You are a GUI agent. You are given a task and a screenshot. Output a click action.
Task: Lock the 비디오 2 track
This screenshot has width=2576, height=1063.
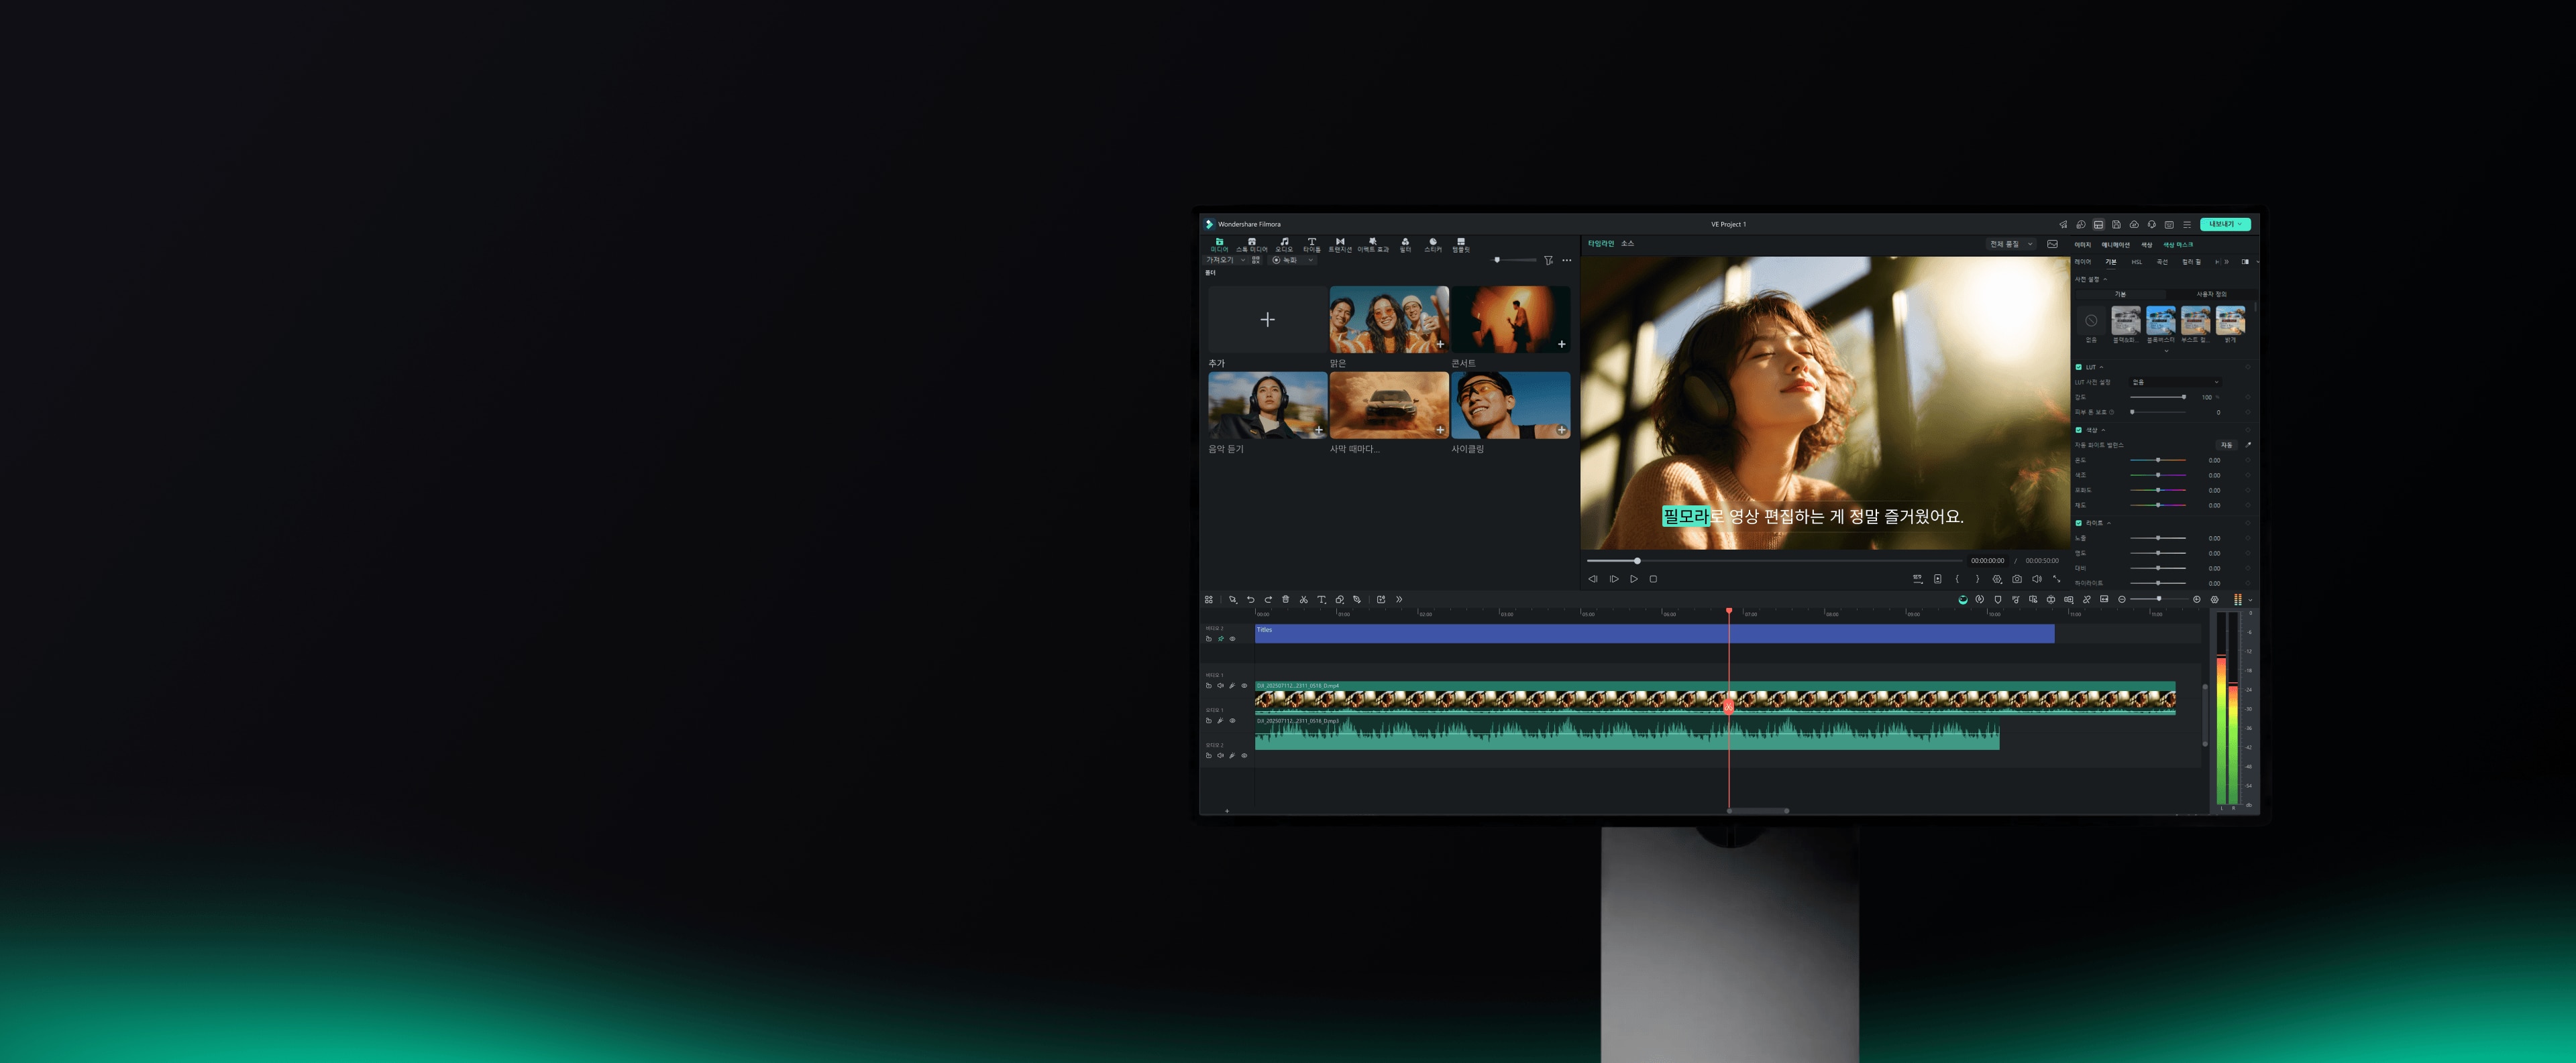tap(1209, 638)
